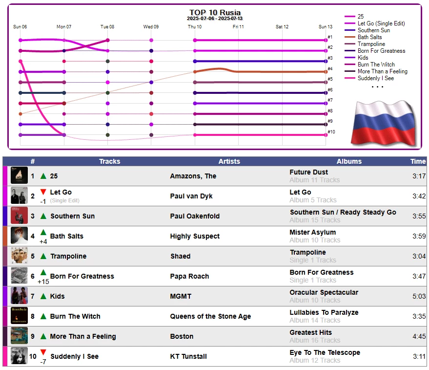Click the green arrow beside More Than a Feeling
429x370 pixels.
tap(43, 336)
